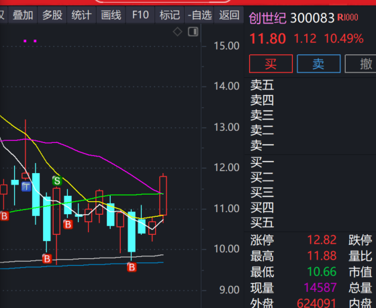The height and width of the screenshot is (308, 376).
Task: Click the green S sell signal marker
Action: click(57, 181)
